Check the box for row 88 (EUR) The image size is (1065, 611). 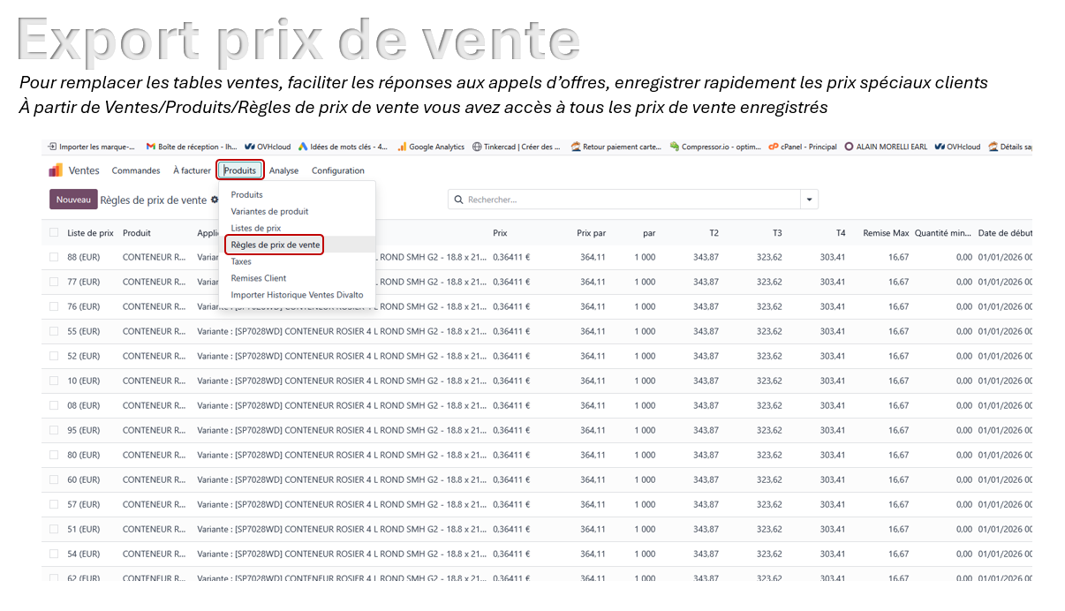pos(54,257)
